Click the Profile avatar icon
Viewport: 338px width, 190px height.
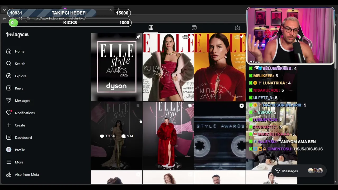9,150
